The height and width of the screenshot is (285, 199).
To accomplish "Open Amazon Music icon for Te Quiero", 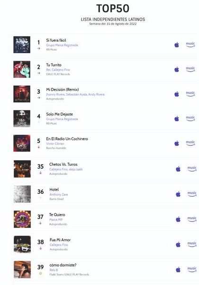I will (192, 219).
